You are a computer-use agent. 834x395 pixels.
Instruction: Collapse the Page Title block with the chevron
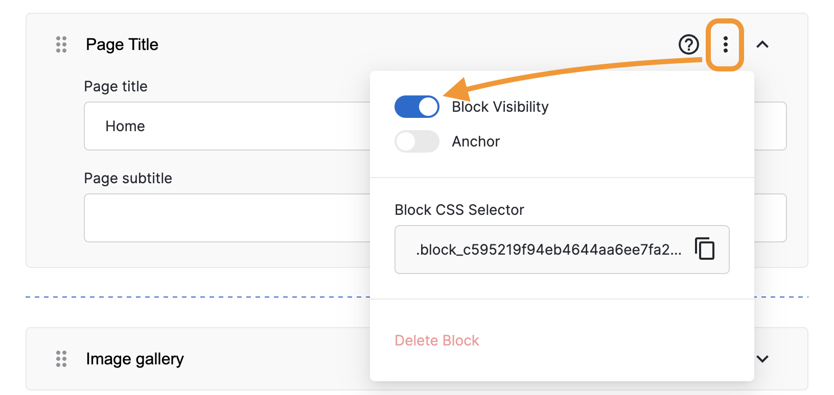pos(762,44)
